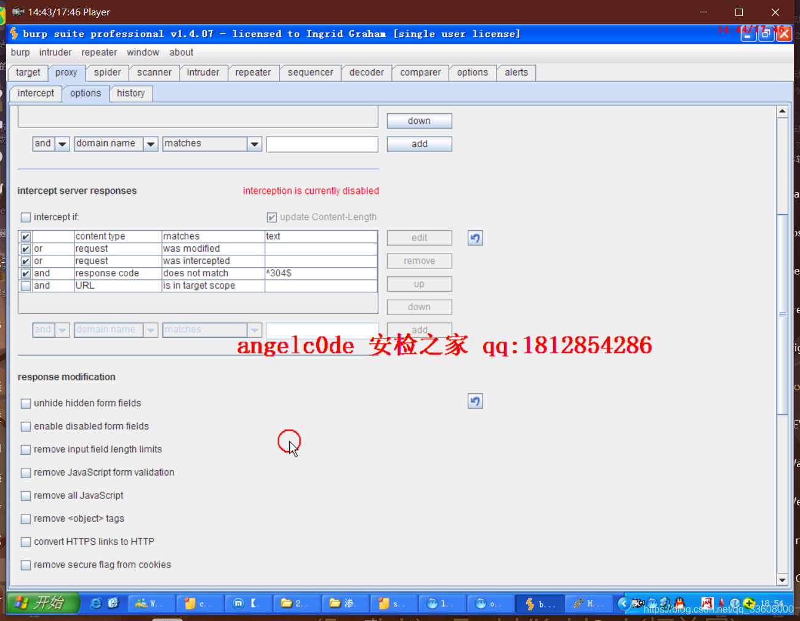Open the upper 'domain name' dropdown
The height and width of the screenshot is (621, 800).
(116, 144)
